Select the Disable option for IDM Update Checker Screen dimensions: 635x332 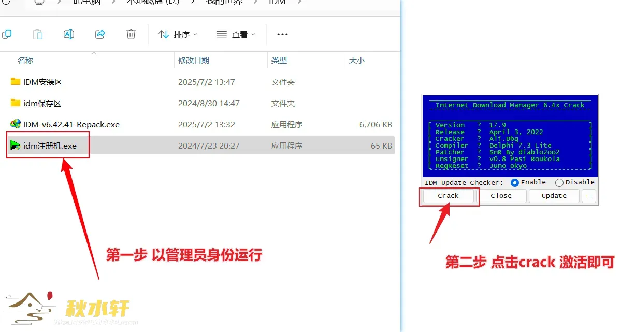[x=559, y=182]
